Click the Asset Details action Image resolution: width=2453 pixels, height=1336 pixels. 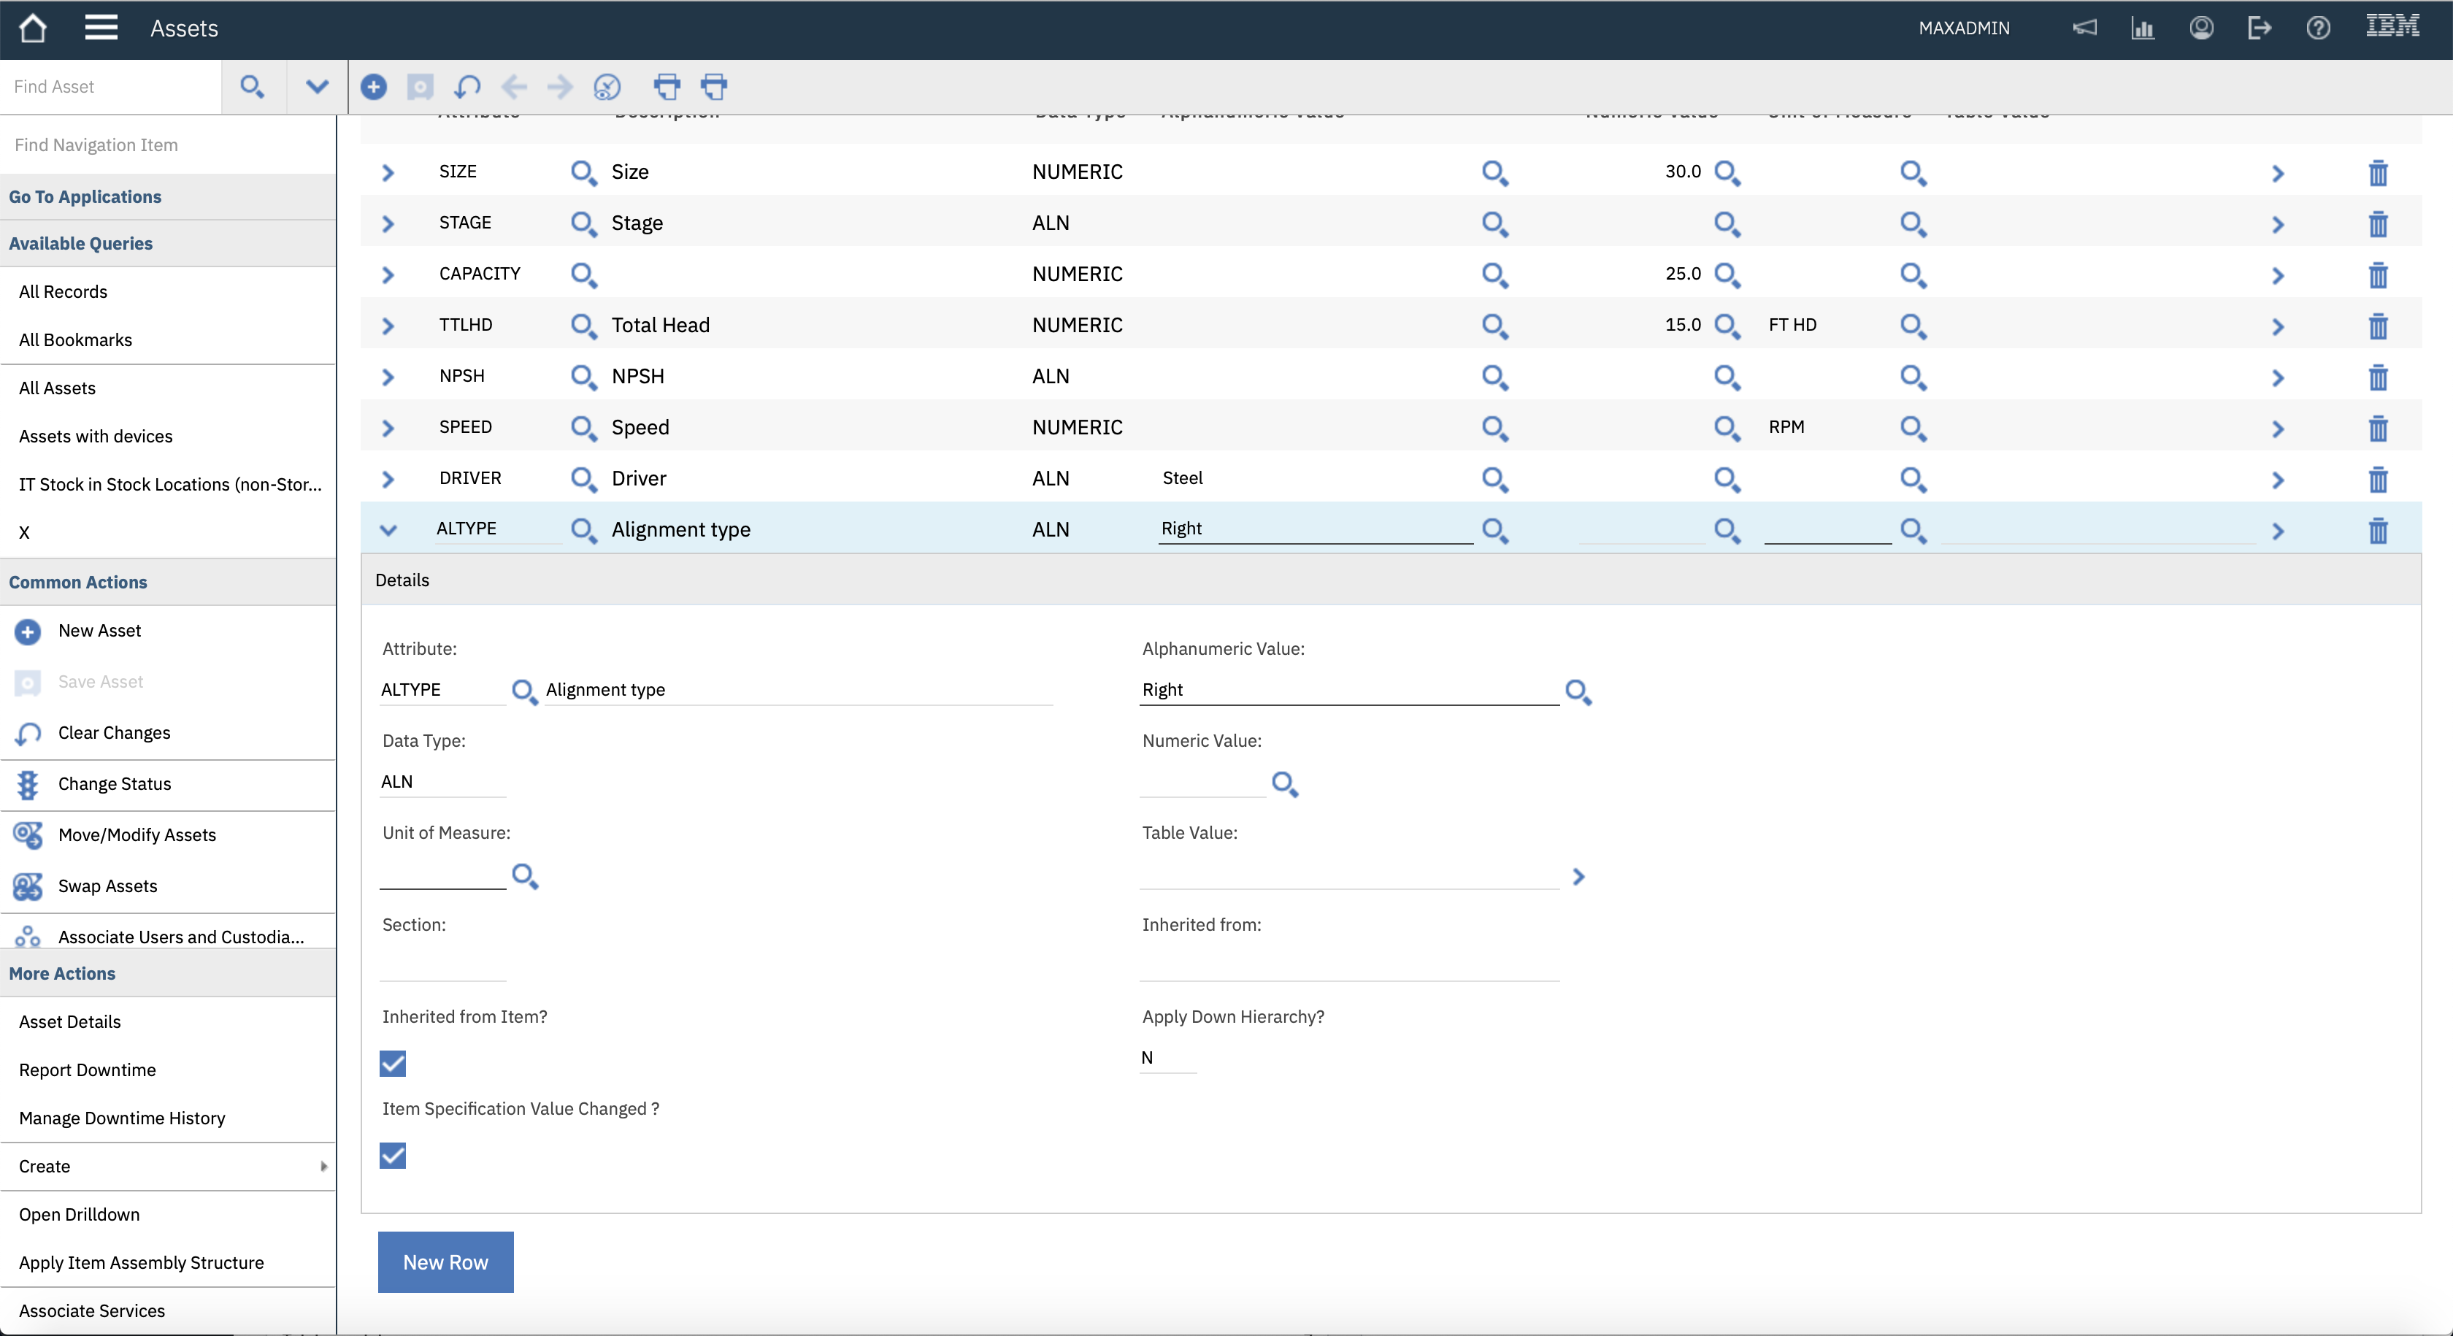click(x=69, y=1022)
